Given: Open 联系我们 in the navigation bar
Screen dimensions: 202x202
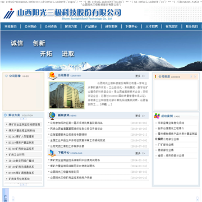Looking at the screenshot, I should point(192,26).
